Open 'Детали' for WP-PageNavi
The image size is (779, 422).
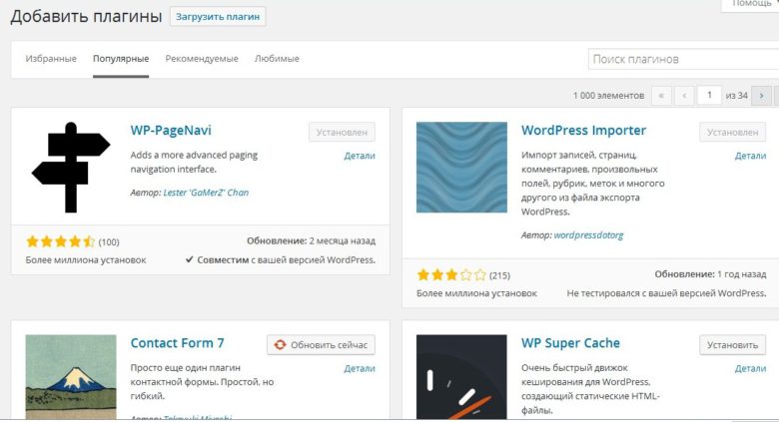coord(360,156)
